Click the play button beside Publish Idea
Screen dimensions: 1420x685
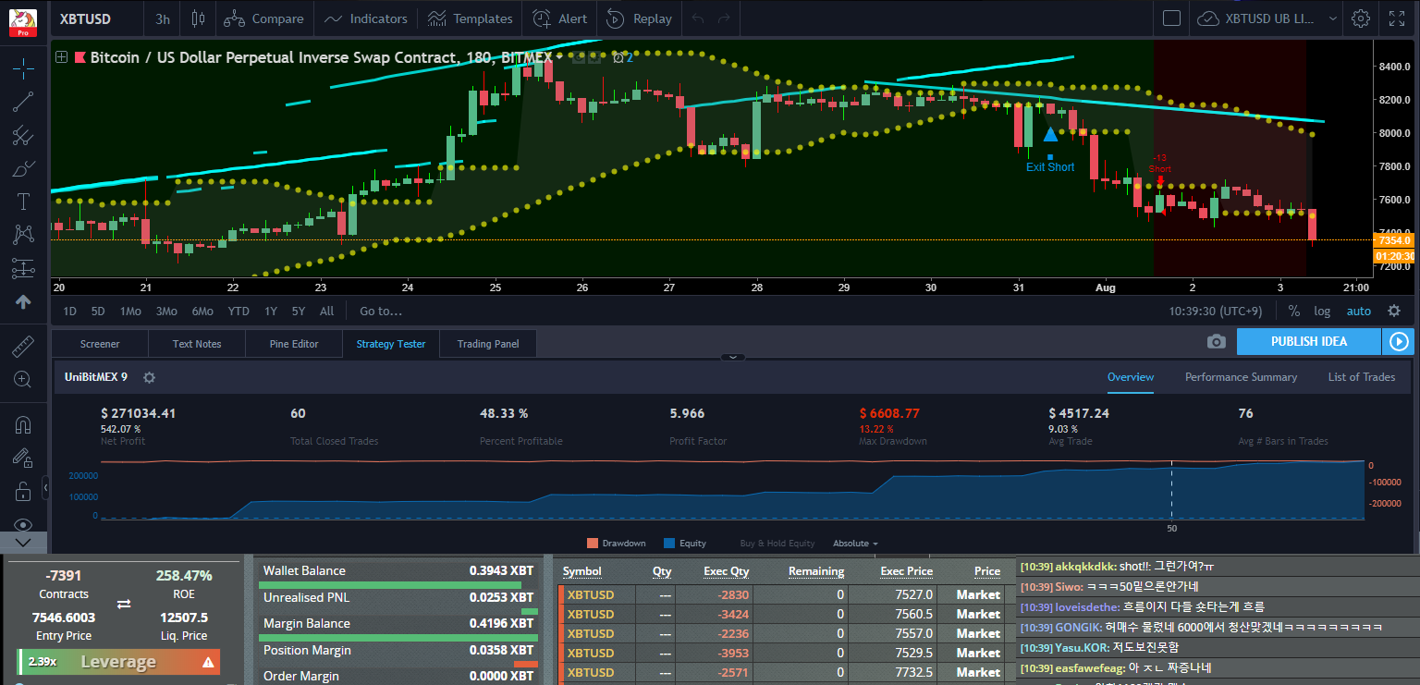1398,342
